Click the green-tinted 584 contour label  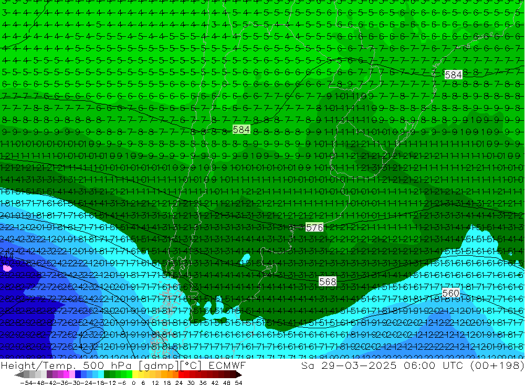[241, 129]
